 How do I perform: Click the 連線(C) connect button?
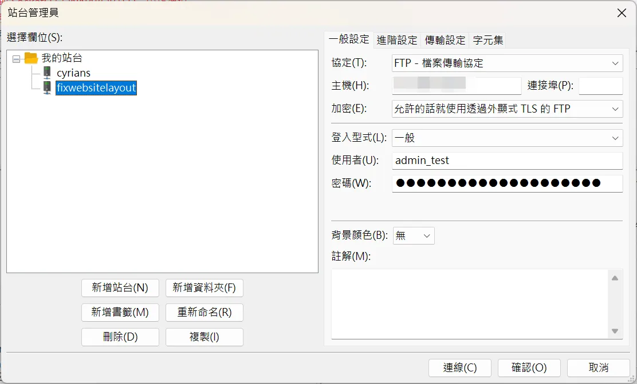460,368
